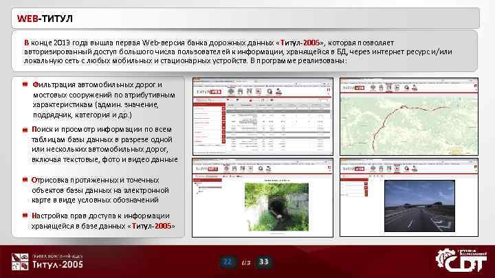
Task: Open roads icon in map-view screenshot toolbar
Action: [x=373, y=88]
